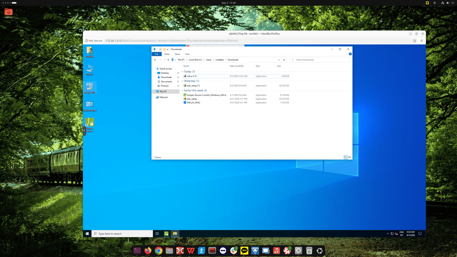Image resolution: width=457 pixels, height=257 pixels.
Task: Collapse the Yesterday (1) file group
Action: pos(182,81)
